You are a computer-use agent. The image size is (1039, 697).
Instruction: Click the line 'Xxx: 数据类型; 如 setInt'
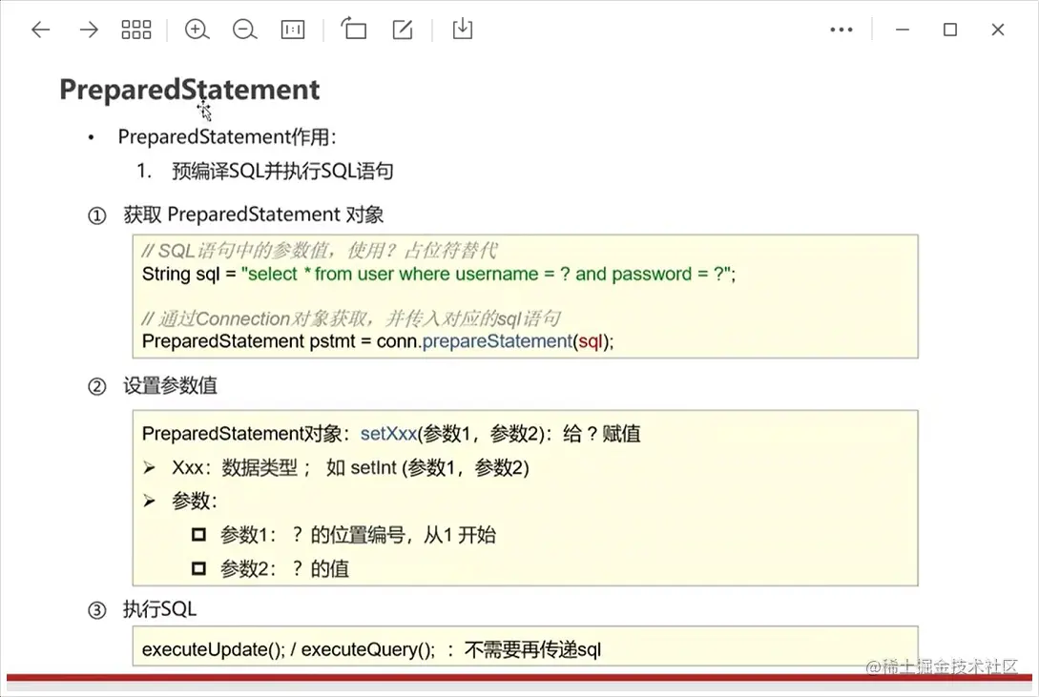click(350, 468)
